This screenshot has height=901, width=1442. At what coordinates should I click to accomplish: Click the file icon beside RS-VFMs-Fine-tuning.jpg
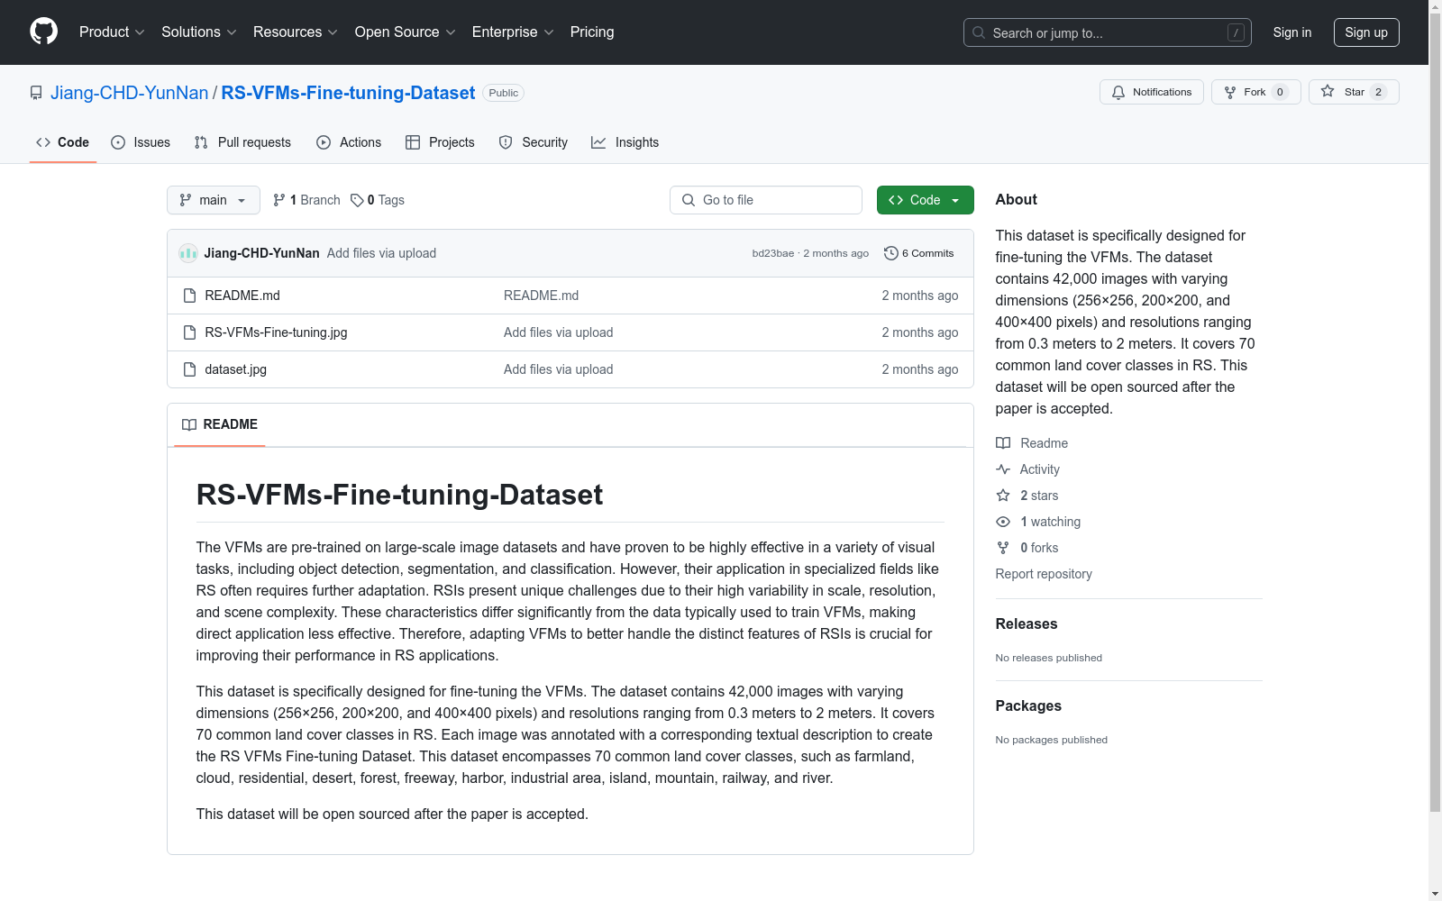click(x=189, y=332)
